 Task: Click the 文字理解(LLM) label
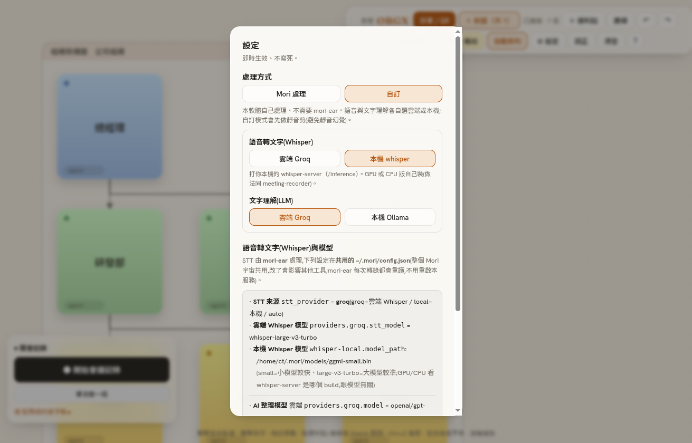[271, 200]
